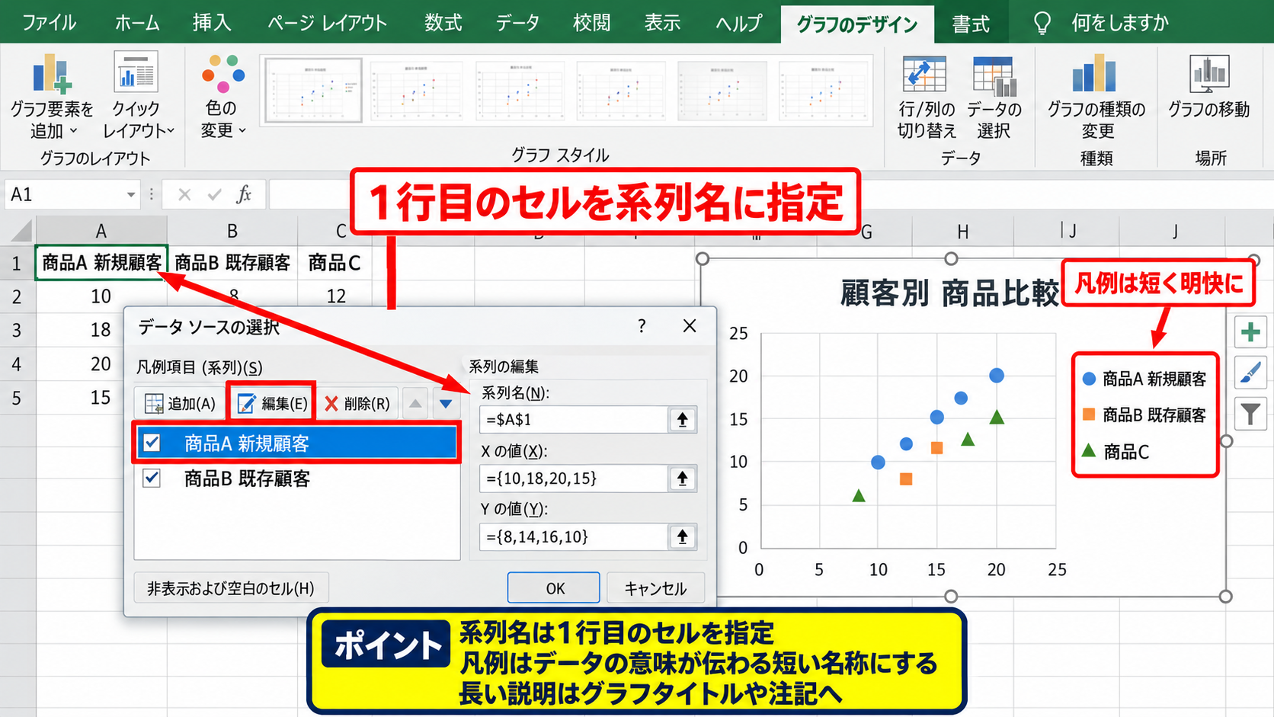Click the dialog help question mark
The width and height of the screenshot is (1274, 717).
[x=642, y=326]
